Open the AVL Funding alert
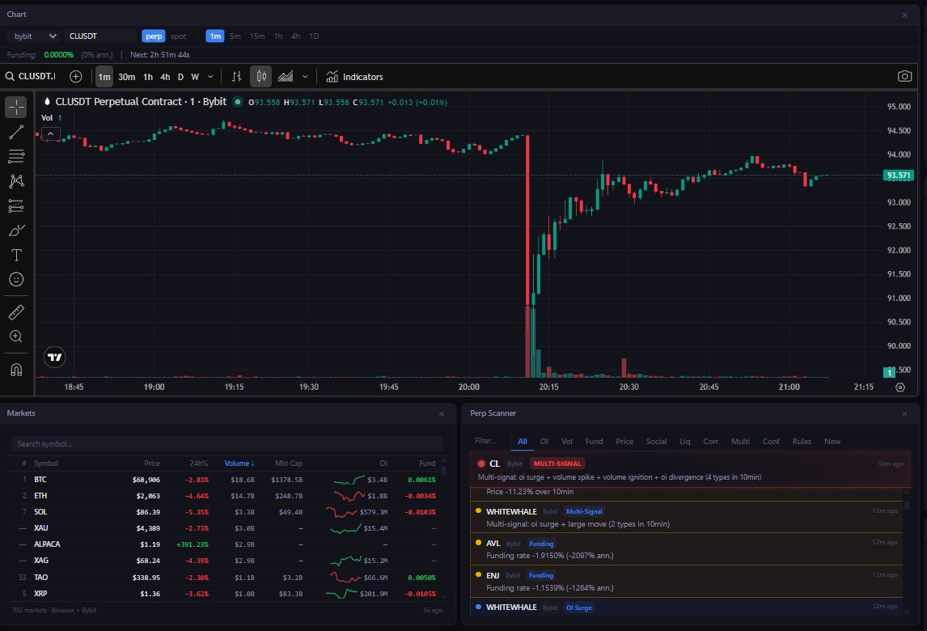Viewport: 927px width, 631px height. (687, 549)
